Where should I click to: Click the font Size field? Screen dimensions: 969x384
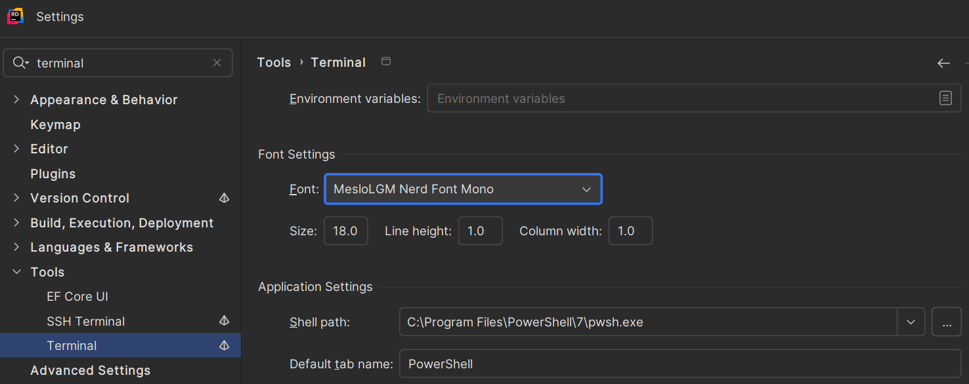(345, 231)
